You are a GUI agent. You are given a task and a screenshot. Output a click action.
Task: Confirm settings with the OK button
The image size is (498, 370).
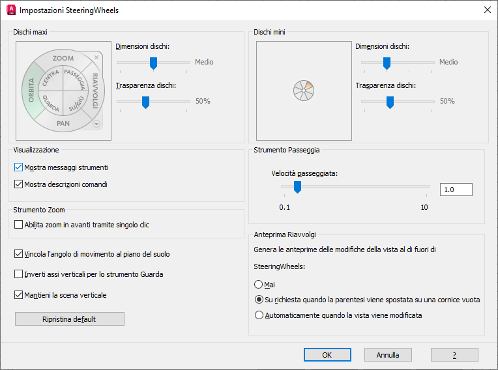pos(327,355)
